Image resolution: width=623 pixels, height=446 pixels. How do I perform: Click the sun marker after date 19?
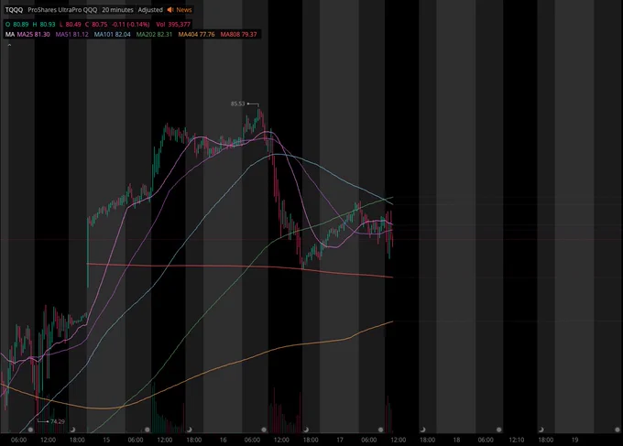point(617,430)
